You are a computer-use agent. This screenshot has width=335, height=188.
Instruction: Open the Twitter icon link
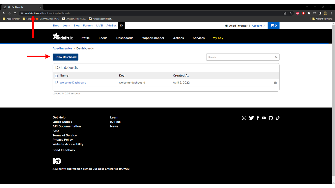252,118
